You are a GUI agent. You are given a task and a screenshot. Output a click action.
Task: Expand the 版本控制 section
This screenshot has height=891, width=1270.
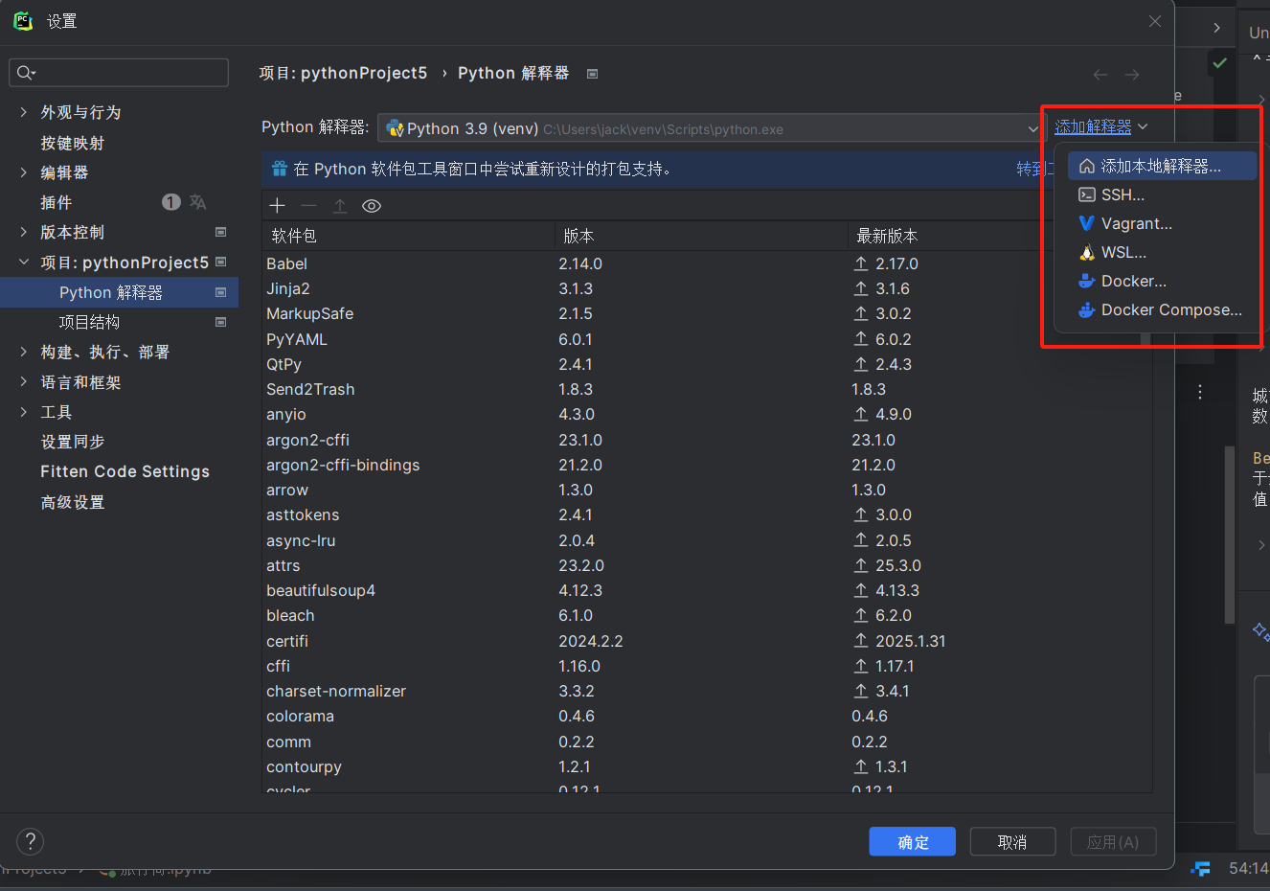tap(23, 232)
